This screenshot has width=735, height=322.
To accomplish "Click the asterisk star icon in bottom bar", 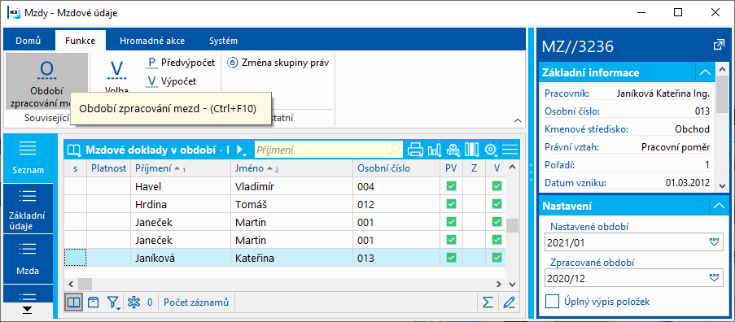I will [134, 302].
